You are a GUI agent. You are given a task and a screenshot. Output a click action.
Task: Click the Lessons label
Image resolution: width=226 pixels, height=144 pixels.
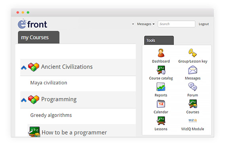[161, 129]
